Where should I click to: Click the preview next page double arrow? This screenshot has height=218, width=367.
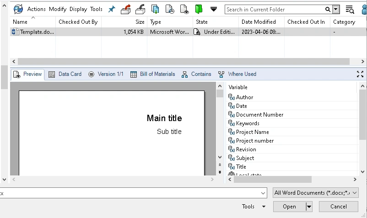click(x=220, y=172)
